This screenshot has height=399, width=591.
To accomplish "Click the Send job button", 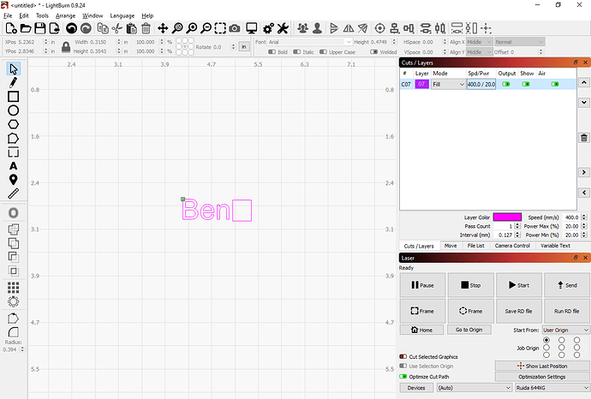I will (x=567, y=285).
